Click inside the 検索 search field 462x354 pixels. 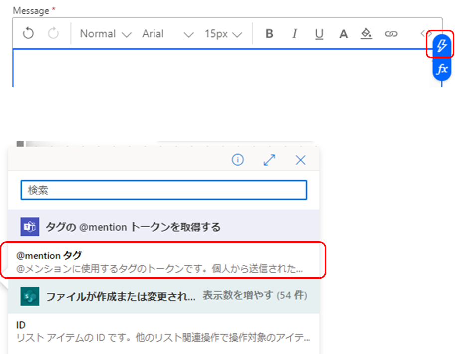[x=163, y=190]
